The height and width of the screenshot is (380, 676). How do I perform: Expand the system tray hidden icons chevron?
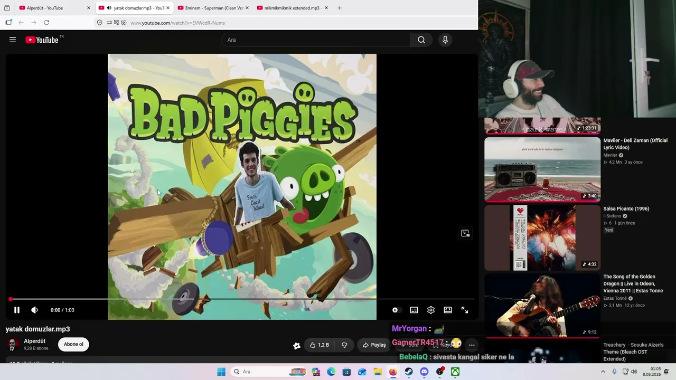(603, 372)
